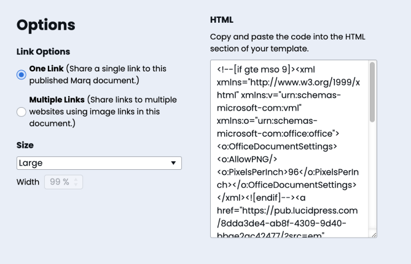
Task: Decrease width using the stepper down arrow
Action: 76,185
